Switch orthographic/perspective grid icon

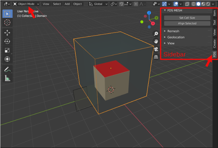pyautogui.click(x=156, y=57)
